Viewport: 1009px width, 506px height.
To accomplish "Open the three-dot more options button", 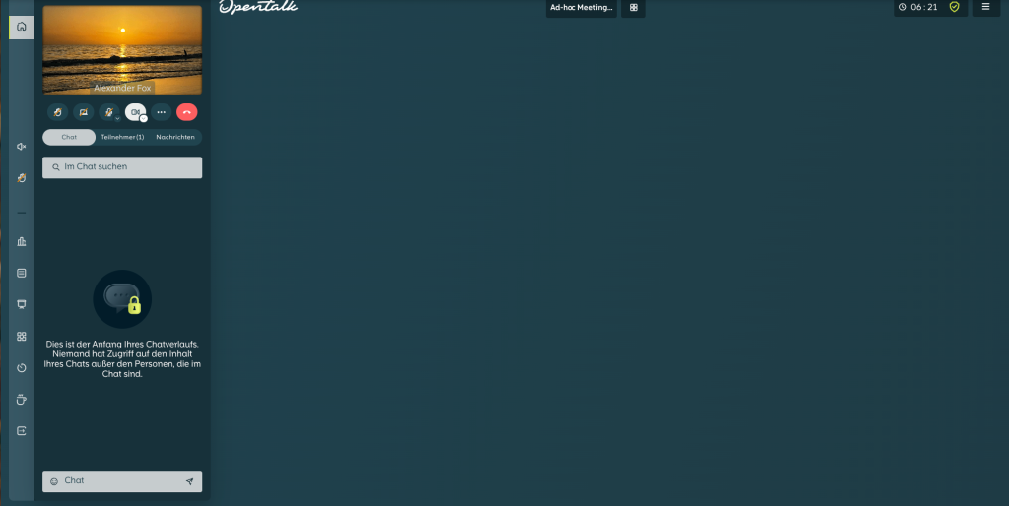I will [x=161, y=112].
